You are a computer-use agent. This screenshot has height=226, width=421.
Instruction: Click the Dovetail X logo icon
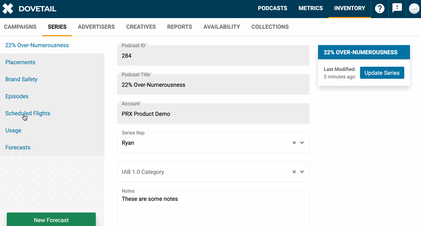[x=8, y=9]
